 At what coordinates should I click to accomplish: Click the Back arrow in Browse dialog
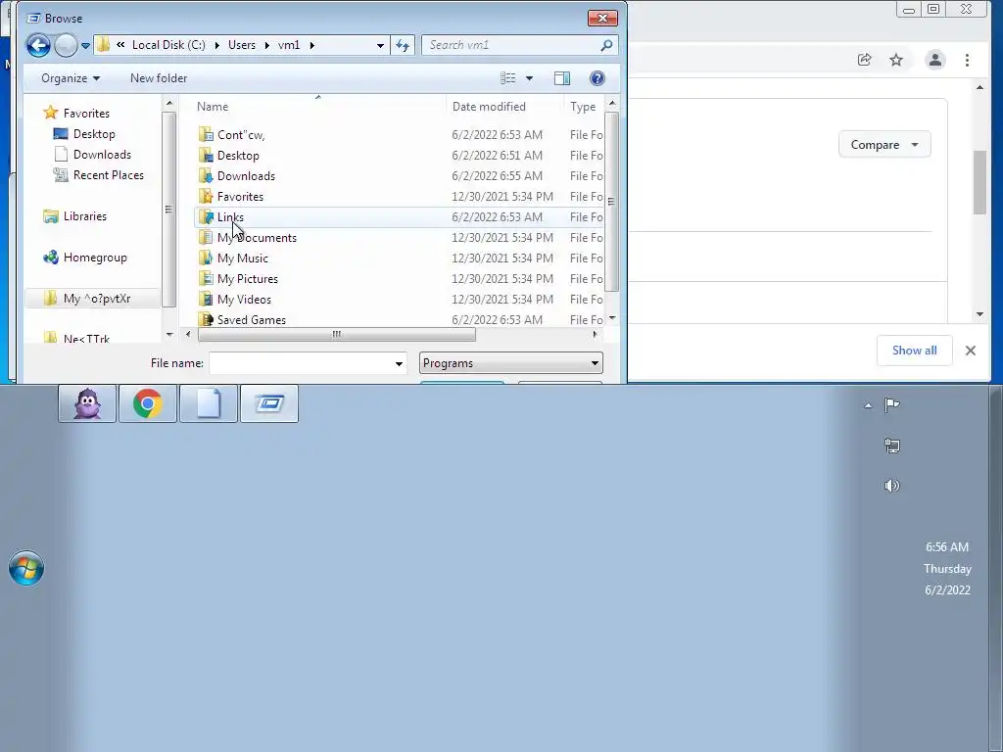38,45
